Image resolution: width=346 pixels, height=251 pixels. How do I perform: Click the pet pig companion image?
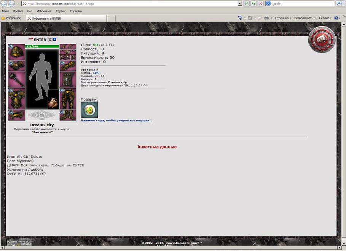point(53,100)
